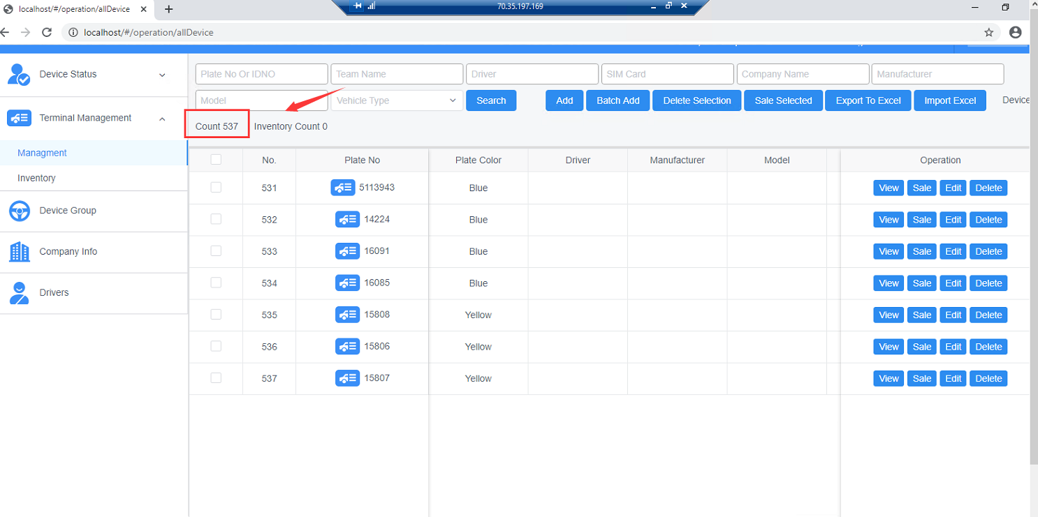Collapse the Terminal Management menu chevron
The height and width of the screenshot is (517, 1038).
click(163, 119)
